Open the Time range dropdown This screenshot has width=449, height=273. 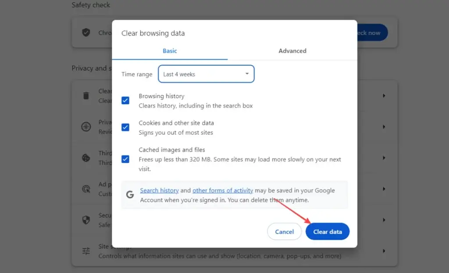pyautogui.click(x=206, y=74)
